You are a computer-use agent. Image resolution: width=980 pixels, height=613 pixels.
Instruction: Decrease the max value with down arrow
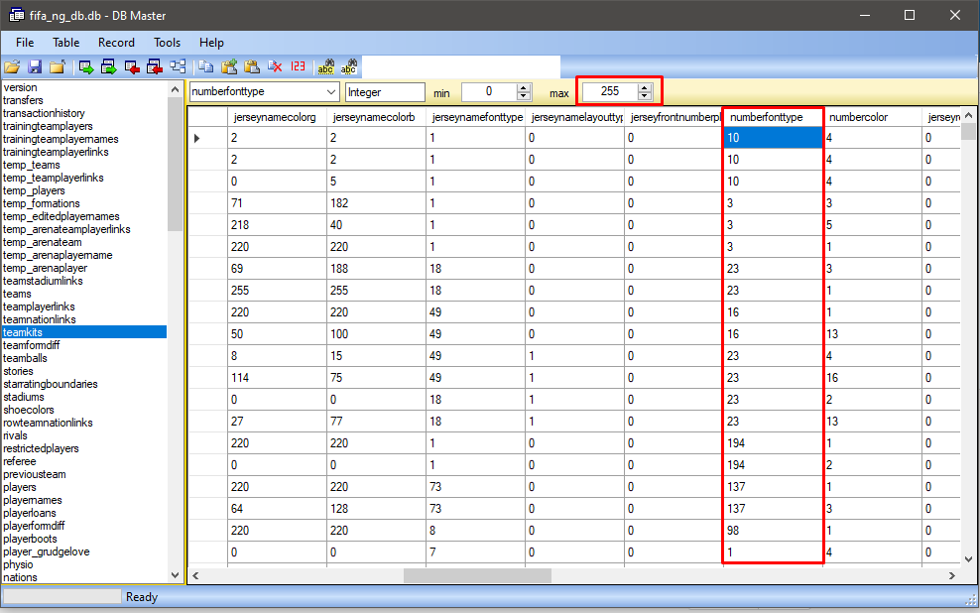[x=645, y=96]
